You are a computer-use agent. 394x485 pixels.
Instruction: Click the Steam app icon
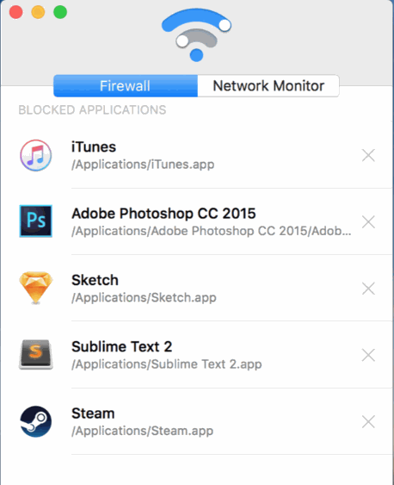[x=36, y=421]
